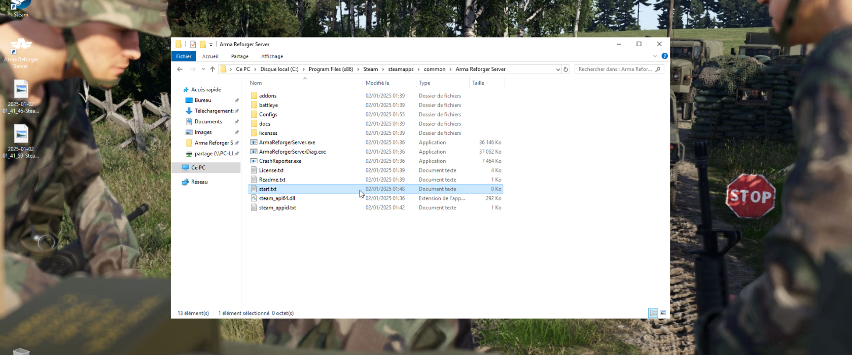Open the Fichier menu
Image resolution: width=852 pixels, height=355 pixels.
click(x=184, y=56)
